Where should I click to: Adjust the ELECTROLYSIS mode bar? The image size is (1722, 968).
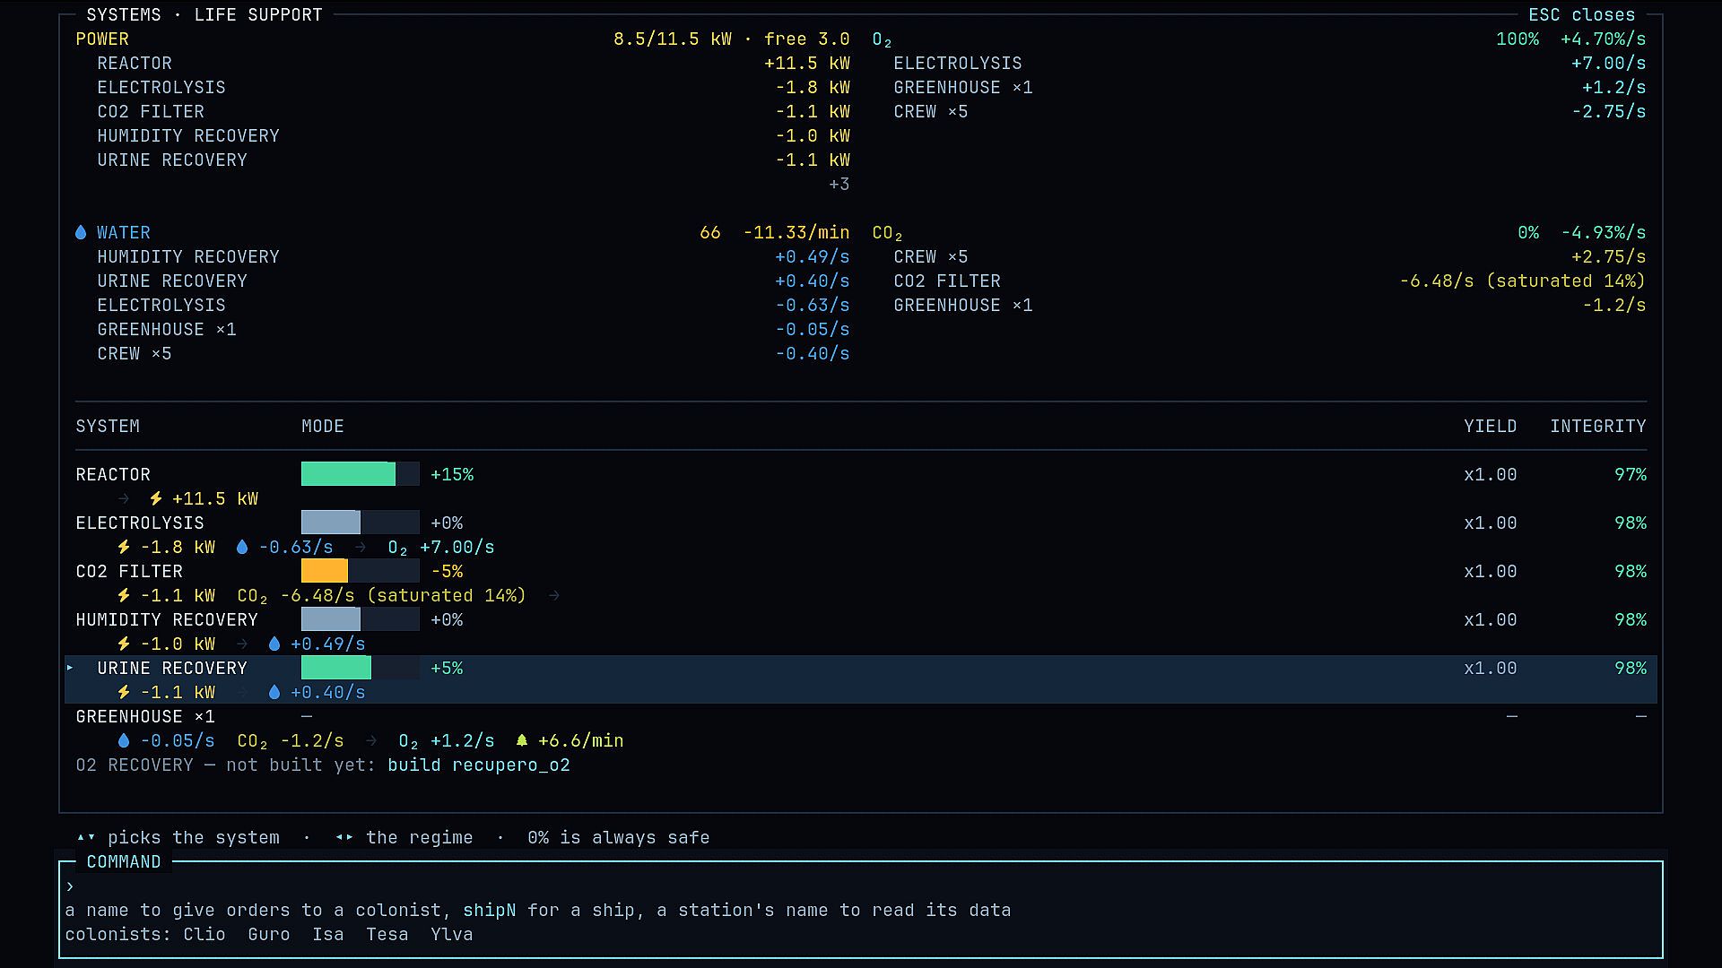[x=361, y=523]
